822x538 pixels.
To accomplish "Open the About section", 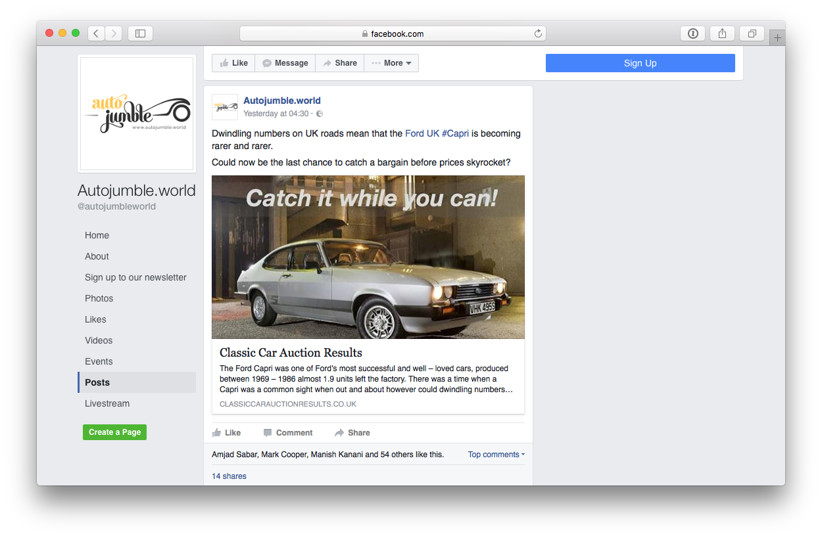I will coord(97,256).
